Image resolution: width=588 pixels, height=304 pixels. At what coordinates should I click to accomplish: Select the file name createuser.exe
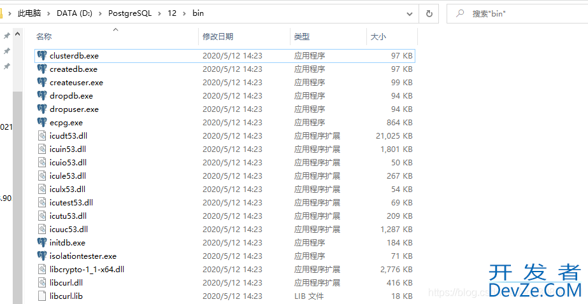(76, 83)
